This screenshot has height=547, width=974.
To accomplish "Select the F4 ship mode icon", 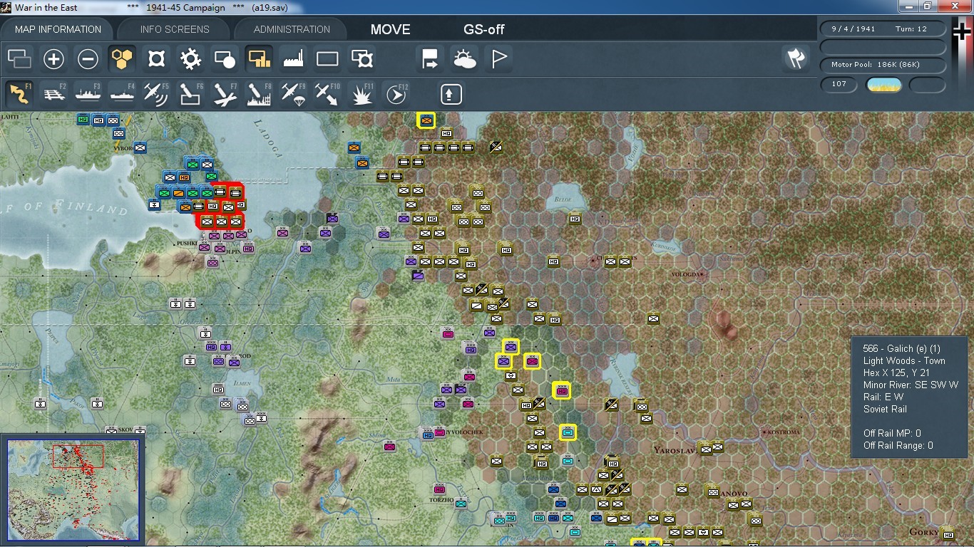I will pyautogui.click(x=123, y=93).
